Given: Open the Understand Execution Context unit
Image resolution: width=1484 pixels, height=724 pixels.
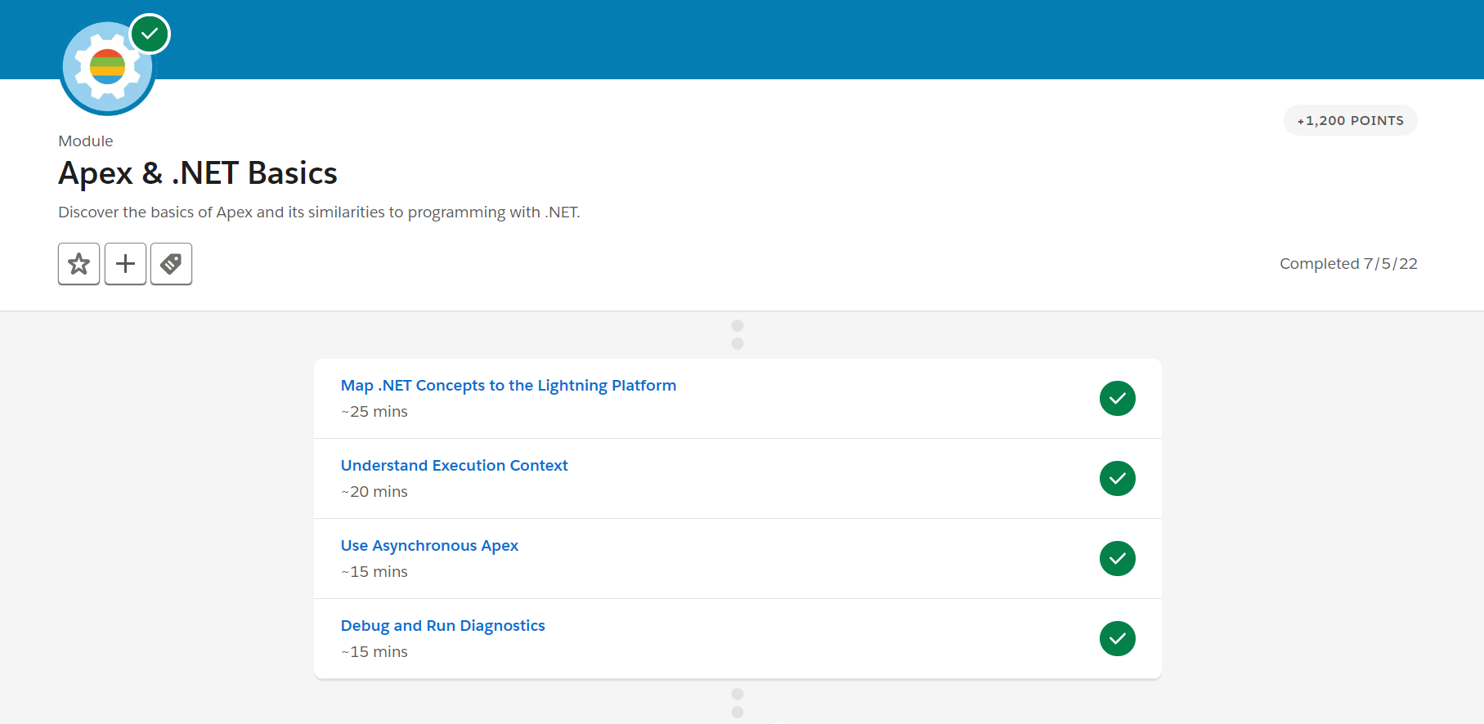Looking at the screenshot, I should pos(454,466).
